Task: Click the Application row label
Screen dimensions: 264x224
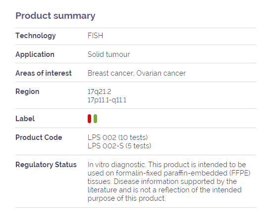Action: (x=35, y=54)
